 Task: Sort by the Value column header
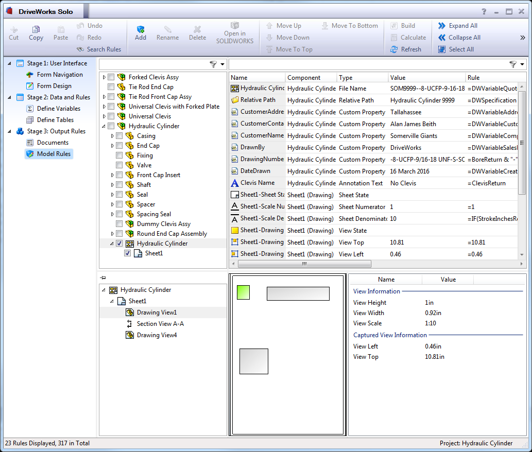[427, 78]
